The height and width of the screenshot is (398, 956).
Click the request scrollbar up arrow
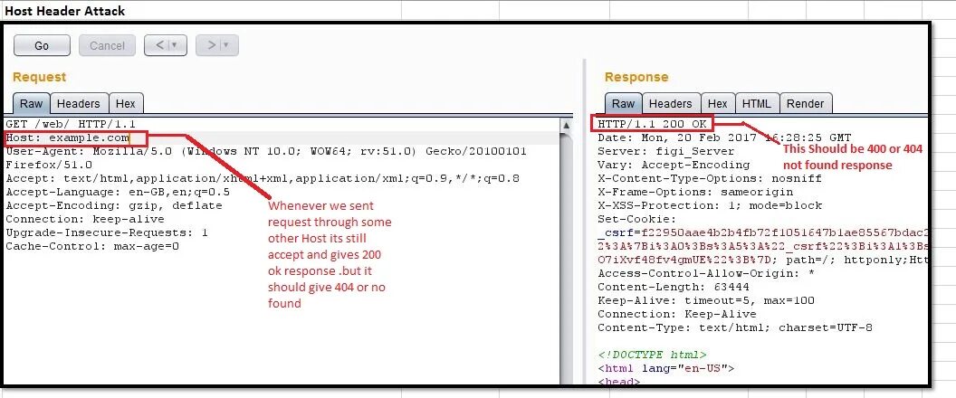(566, 126)
